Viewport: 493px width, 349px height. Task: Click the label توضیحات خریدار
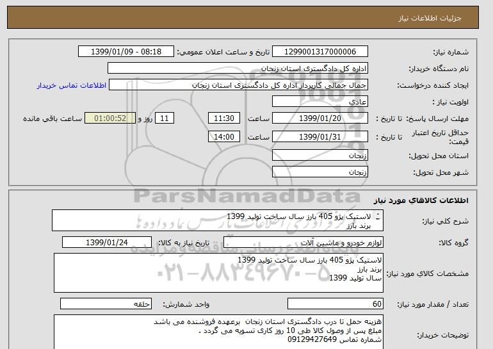pyautogui.click(x=443, y=335)
